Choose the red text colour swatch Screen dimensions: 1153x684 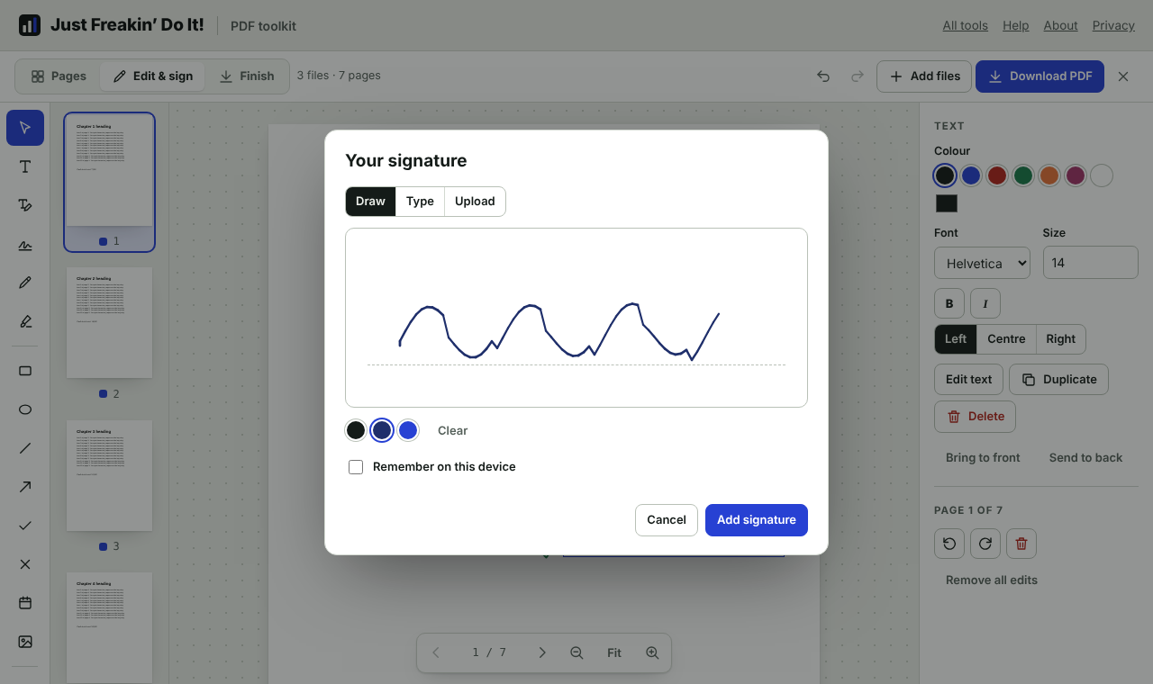[996, 175]
